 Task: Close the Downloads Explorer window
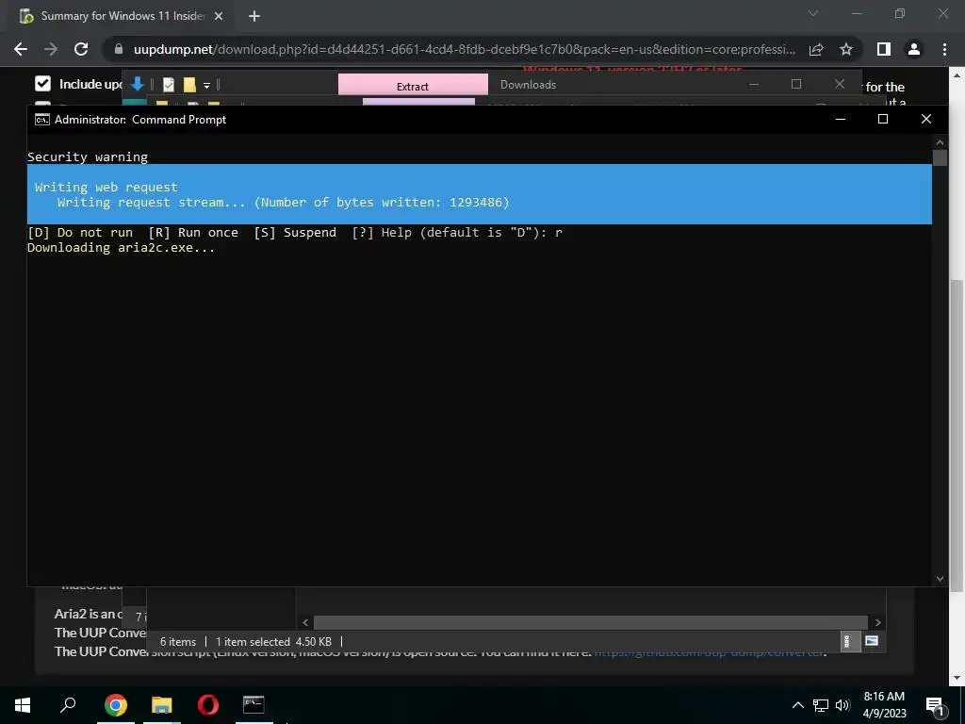[x=840, y=84]
